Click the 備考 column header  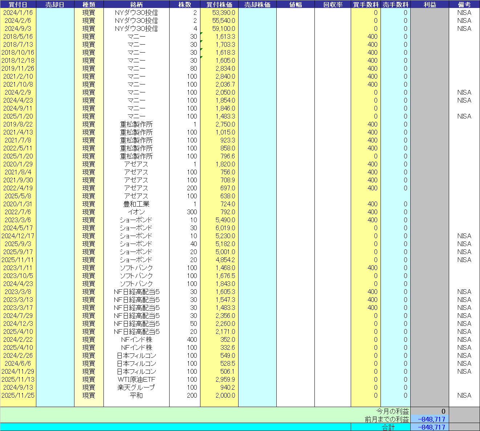[464, 4]
